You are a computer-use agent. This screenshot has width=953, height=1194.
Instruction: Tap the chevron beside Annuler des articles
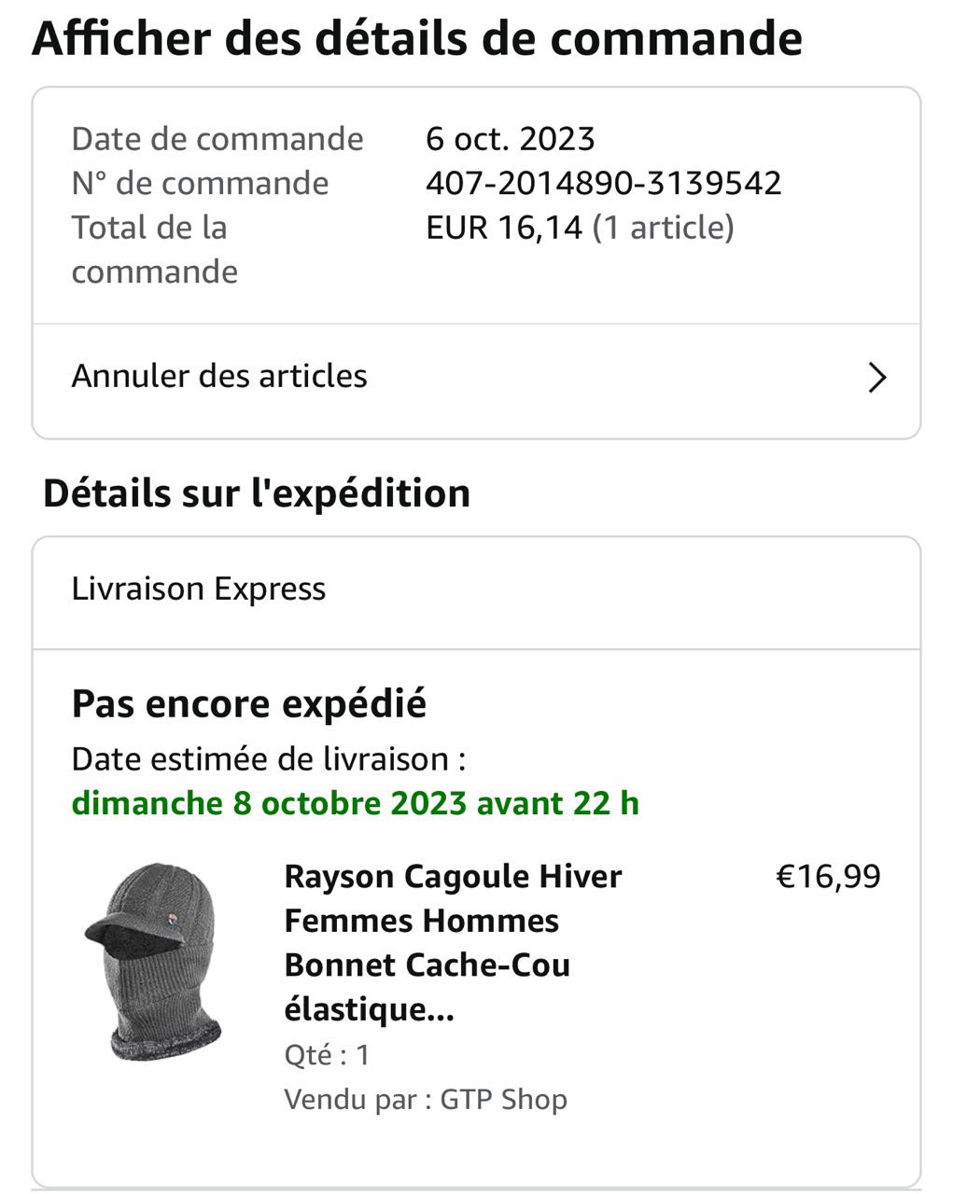(x=876, y=378)
